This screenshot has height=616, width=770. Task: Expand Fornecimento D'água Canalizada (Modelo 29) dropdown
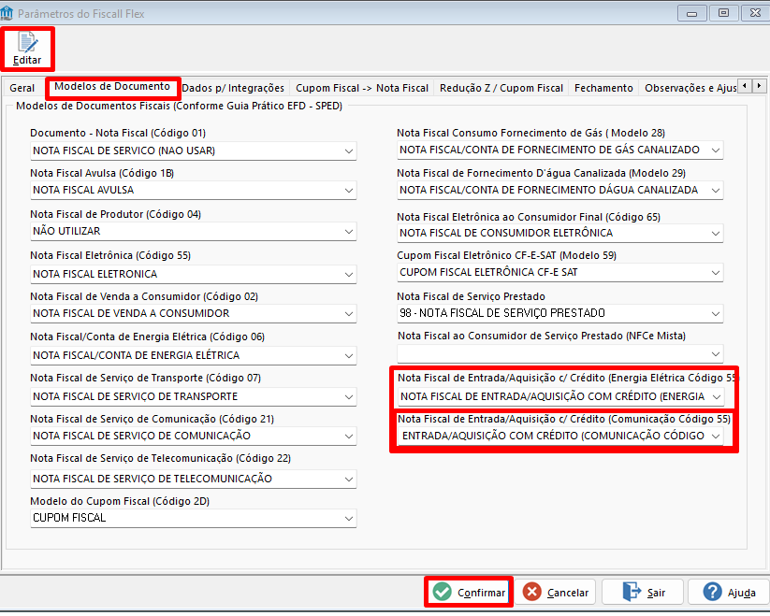[716, 191]
